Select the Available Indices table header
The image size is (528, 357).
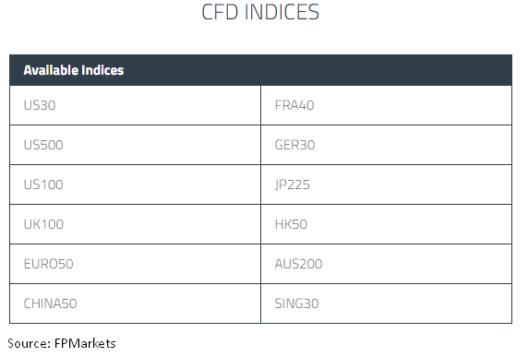click(x=260, y=70)
